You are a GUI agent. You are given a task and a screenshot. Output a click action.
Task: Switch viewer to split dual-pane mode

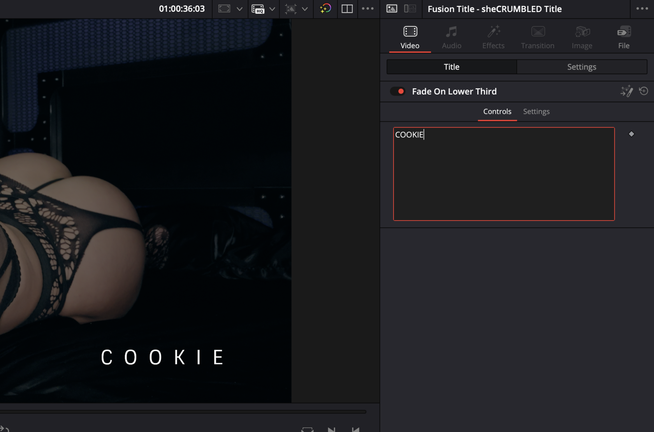(347, 9)
